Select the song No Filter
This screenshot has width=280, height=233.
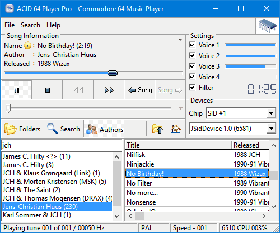click(179, 183)
